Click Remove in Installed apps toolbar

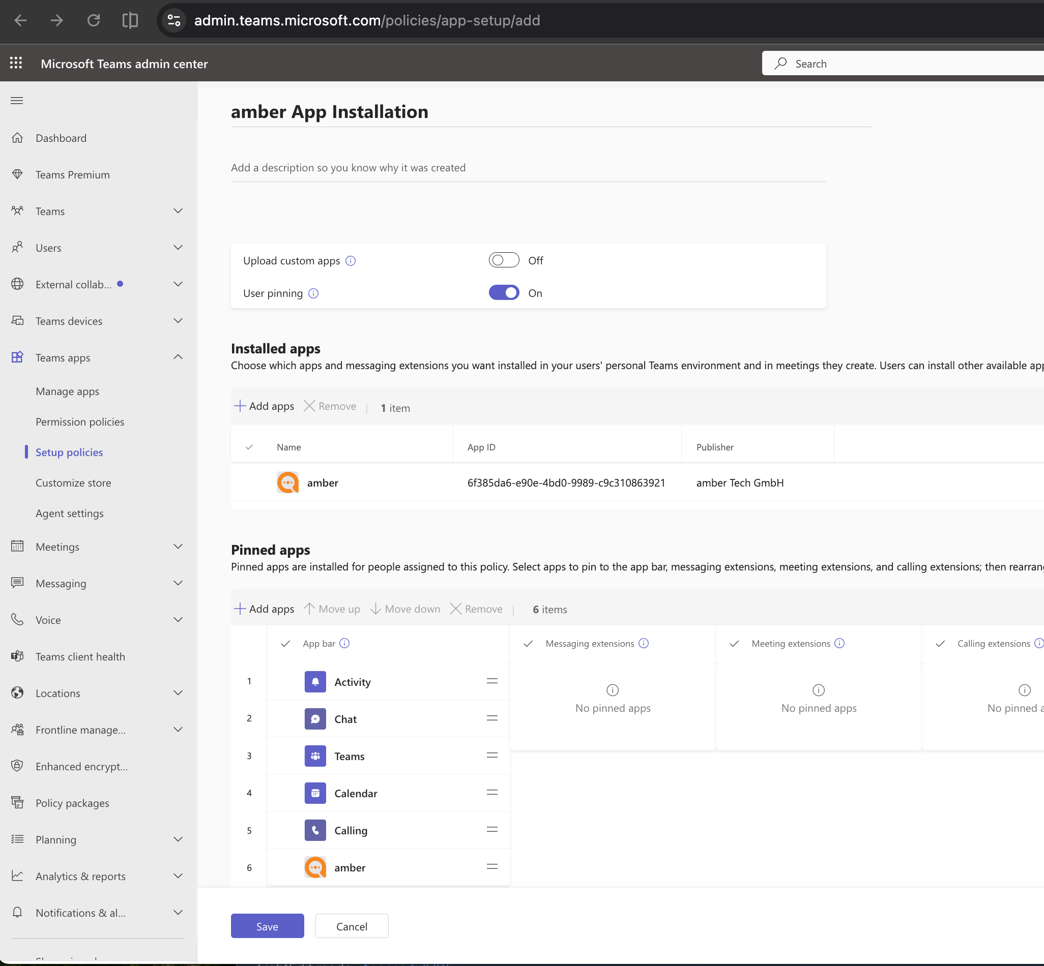(330, 406)
